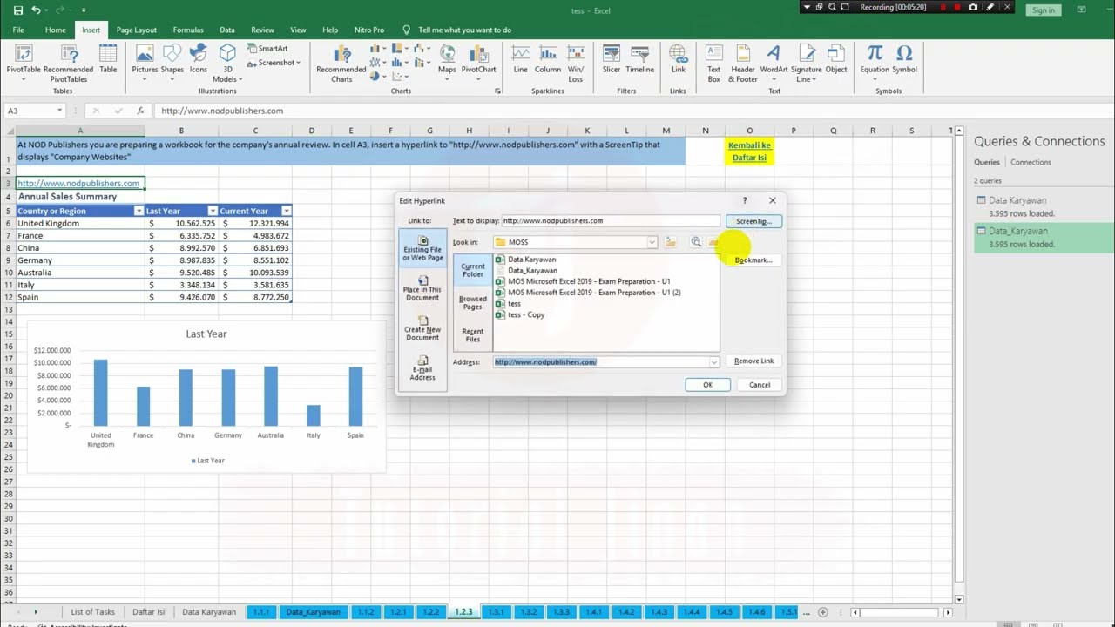Click the Symbol button

coord(904,59)
